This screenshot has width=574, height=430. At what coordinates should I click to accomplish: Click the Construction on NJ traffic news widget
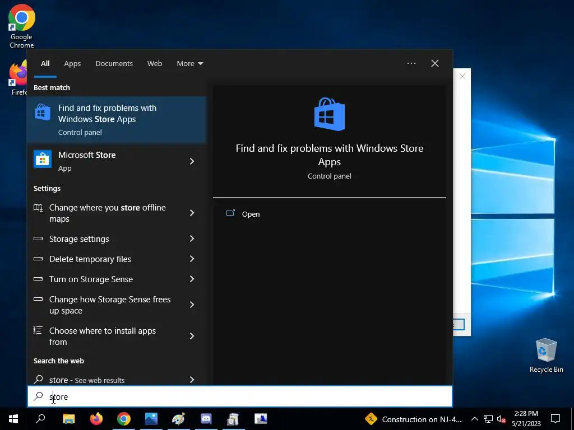[413, 419]
